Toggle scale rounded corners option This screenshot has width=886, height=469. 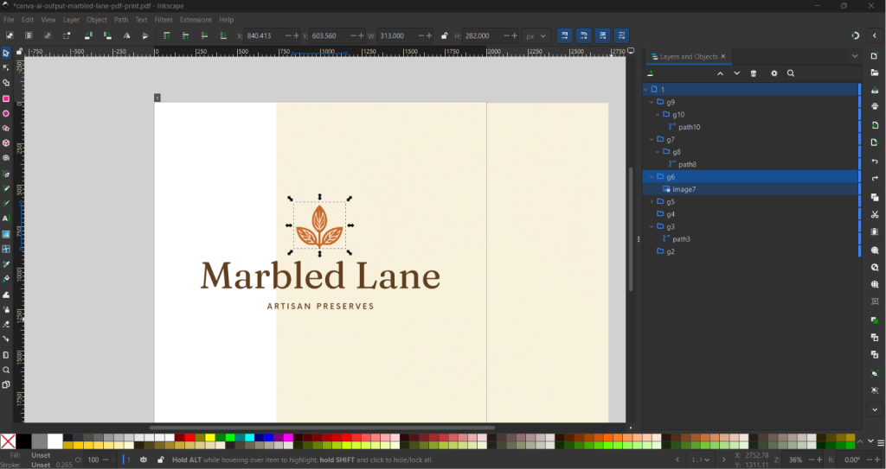coord(583,35)
